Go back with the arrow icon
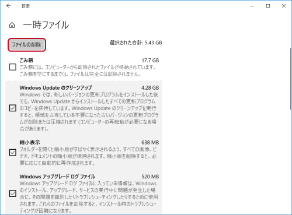 8,6
